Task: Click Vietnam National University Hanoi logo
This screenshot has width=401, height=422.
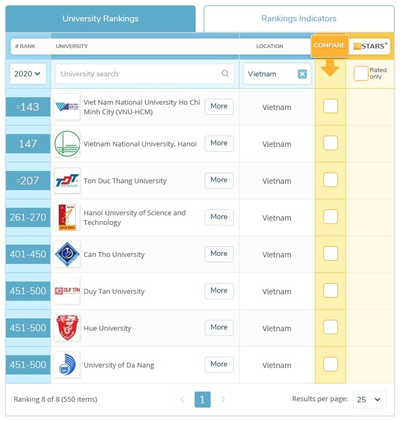Action: (x=67, y=144)
